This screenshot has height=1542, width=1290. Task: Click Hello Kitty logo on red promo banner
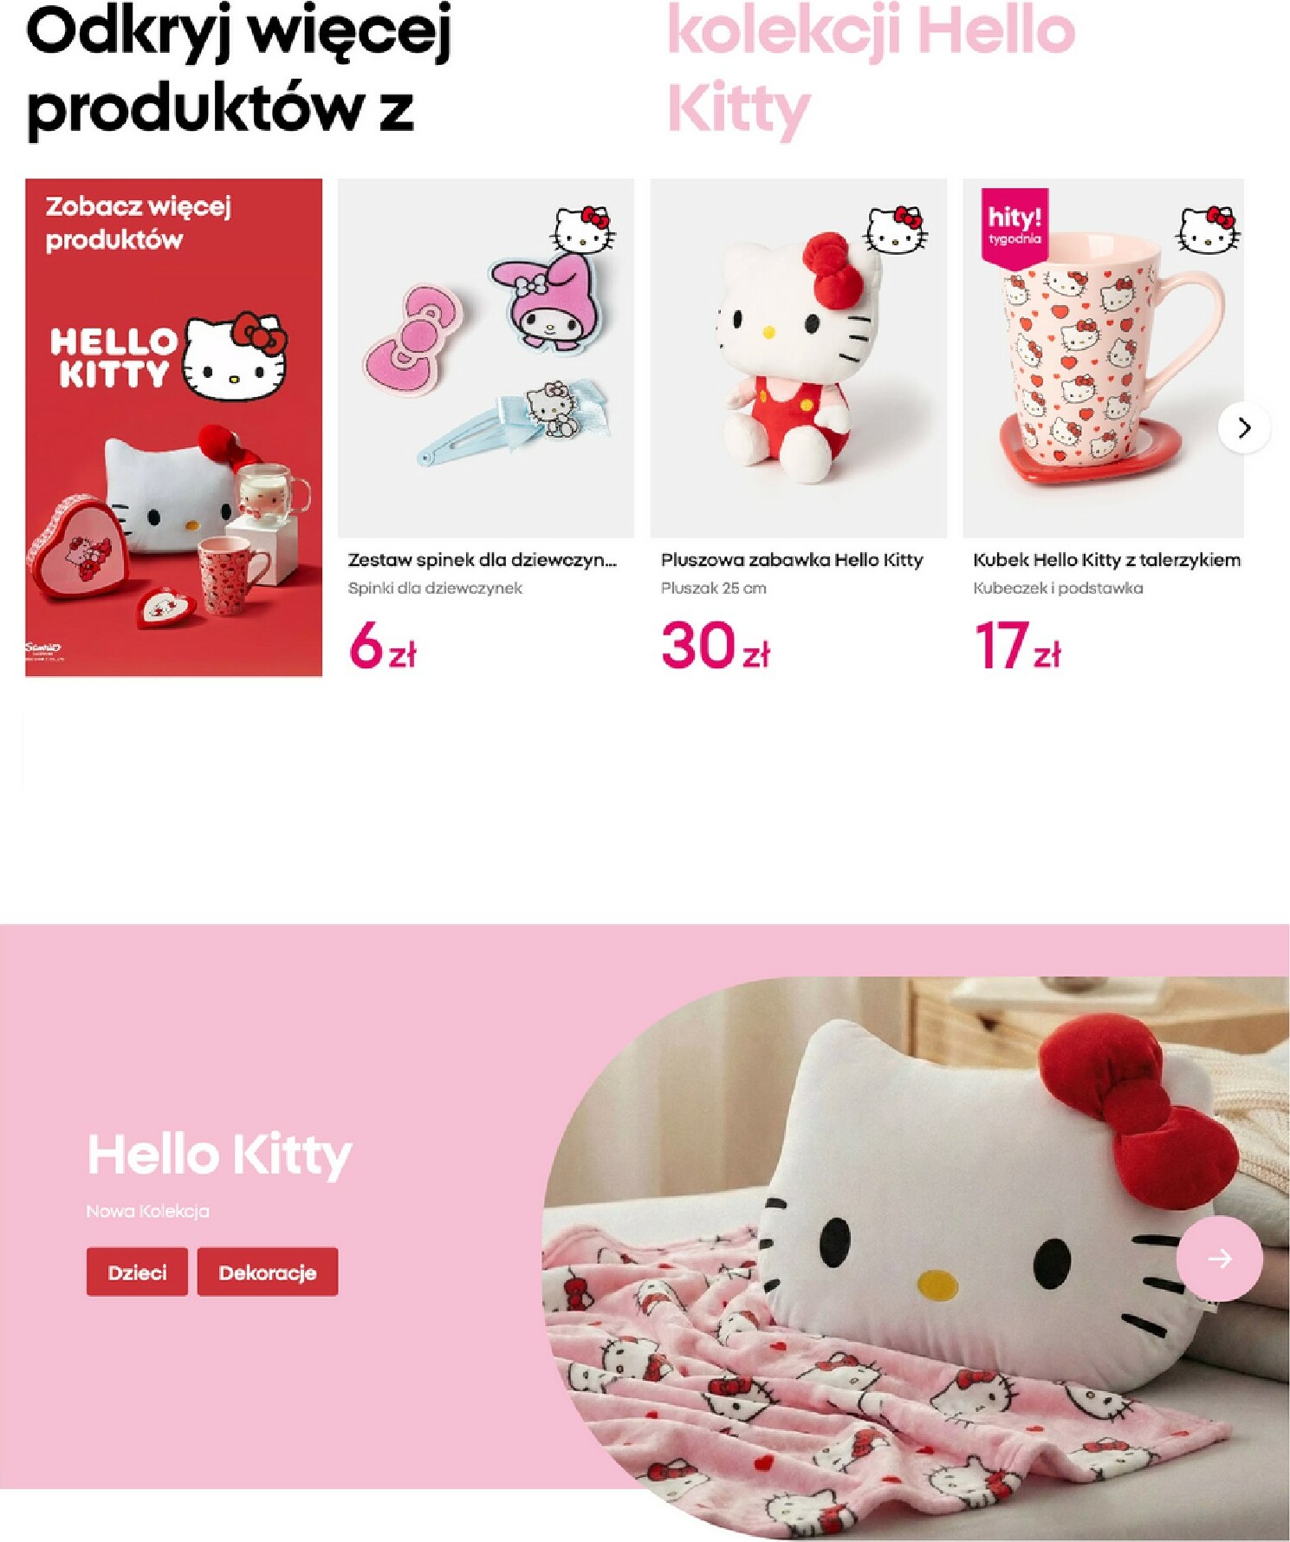tap(169, 356)
